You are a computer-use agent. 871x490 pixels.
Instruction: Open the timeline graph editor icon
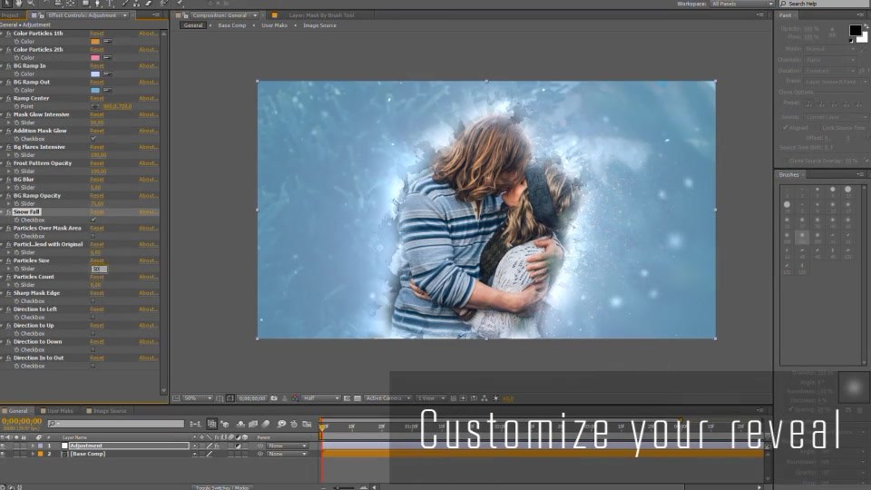(307, 424)
